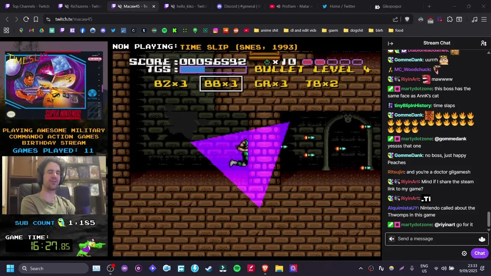Click the purple Chat send button

click(x=479, y=253)
